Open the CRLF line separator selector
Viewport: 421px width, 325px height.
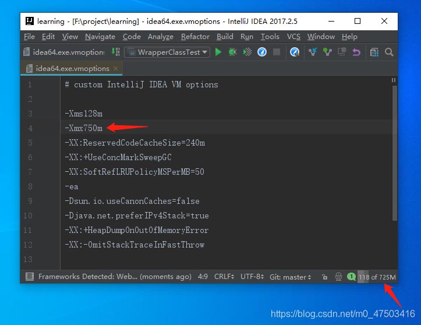click(x=224, y=277)
